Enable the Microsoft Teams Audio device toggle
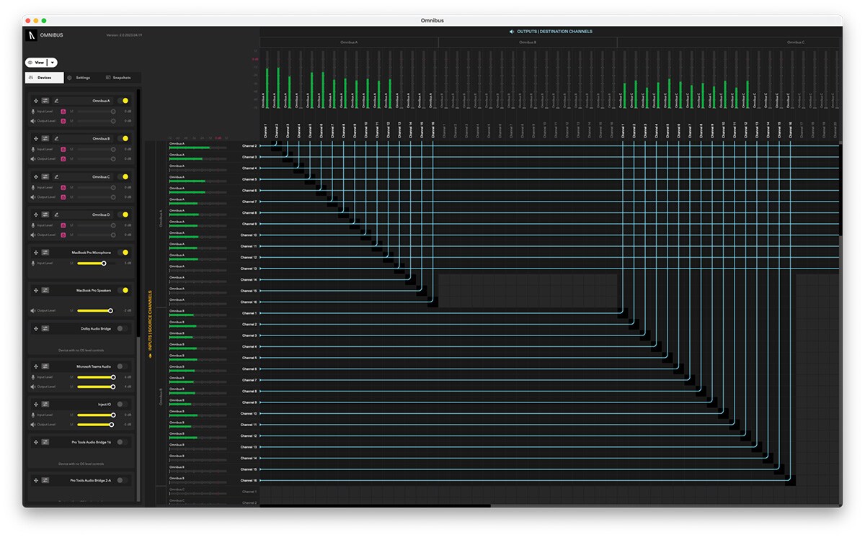 click(123, 366)
